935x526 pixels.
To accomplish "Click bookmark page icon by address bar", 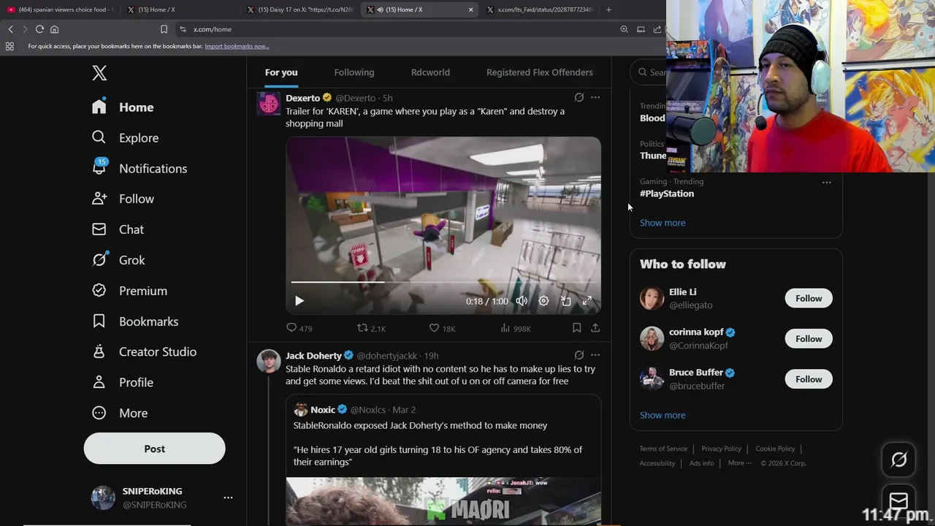I will [x=164, y=29].
